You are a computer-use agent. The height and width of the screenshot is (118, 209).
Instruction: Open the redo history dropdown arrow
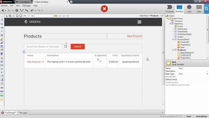click(x=42, y=10)
